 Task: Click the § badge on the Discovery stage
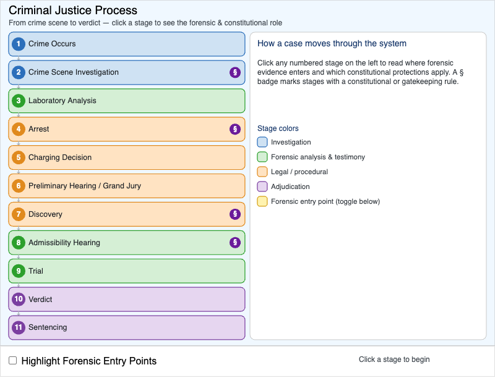pyautogui.click(x=235, y=214)
